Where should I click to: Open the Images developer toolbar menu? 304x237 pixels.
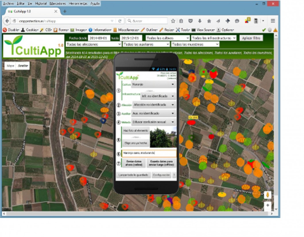[79, 30]
